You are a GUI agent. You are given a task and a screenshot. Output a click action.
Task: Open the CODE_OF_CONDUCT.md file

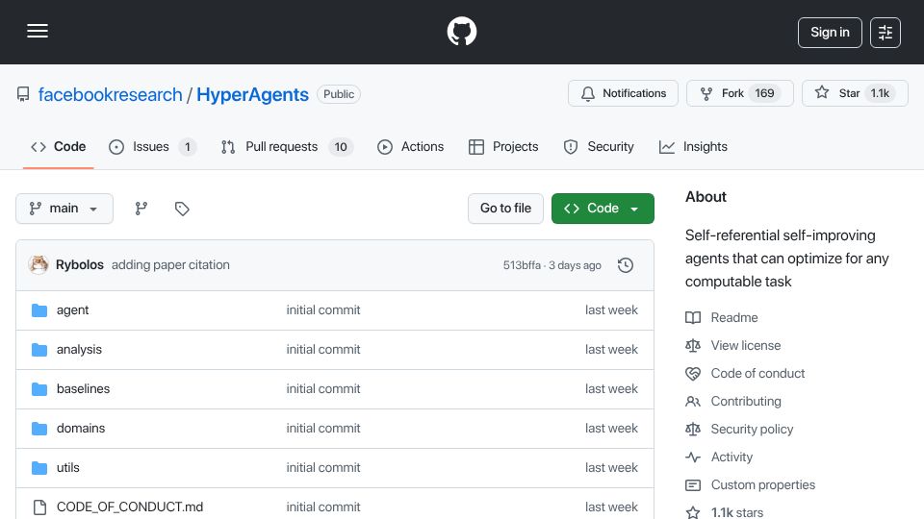[x=130, y=507]
